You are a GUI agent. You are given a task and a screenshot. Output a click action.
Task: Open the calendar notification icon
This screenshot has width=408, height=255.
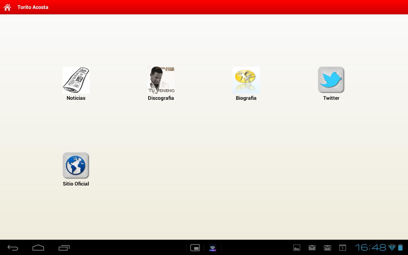(343, 248)
